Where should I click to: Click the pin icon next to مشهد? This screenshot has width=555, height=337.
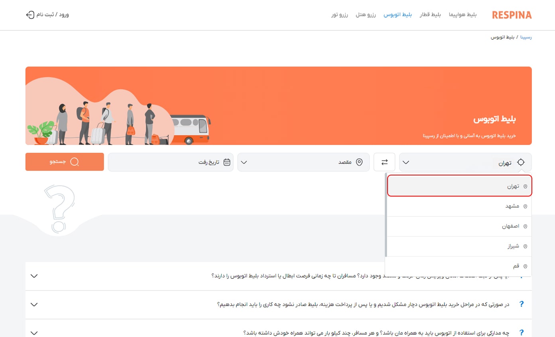[x=525, y=206]
